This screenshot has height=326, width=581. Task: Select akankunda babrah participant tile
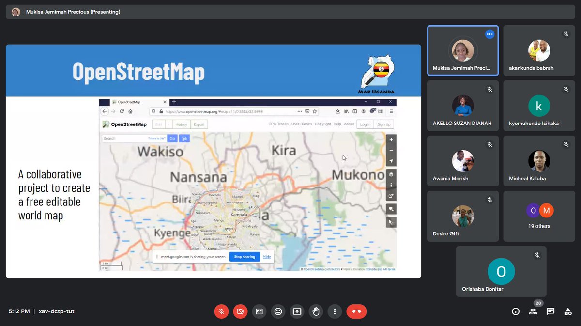[x=539, y=50]
